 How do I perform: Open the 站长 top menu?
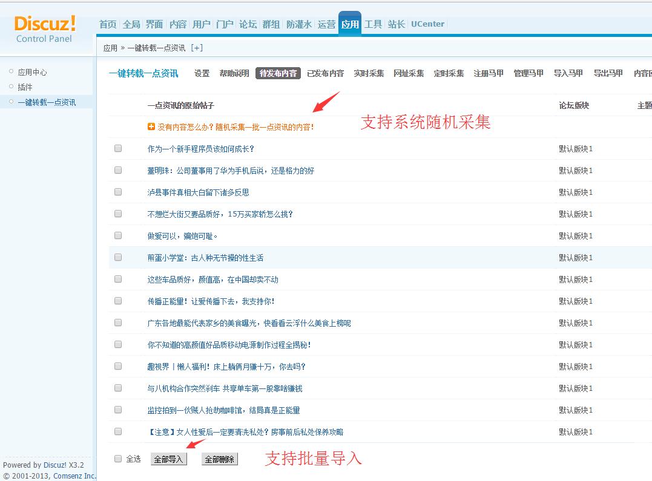point(397,24)
